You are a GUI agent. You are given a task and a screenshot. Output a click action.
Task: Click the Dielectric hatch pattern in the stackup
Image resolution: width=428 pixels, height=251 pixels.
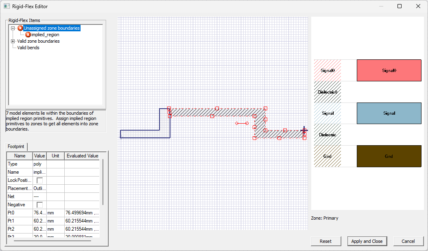point(328,135)
